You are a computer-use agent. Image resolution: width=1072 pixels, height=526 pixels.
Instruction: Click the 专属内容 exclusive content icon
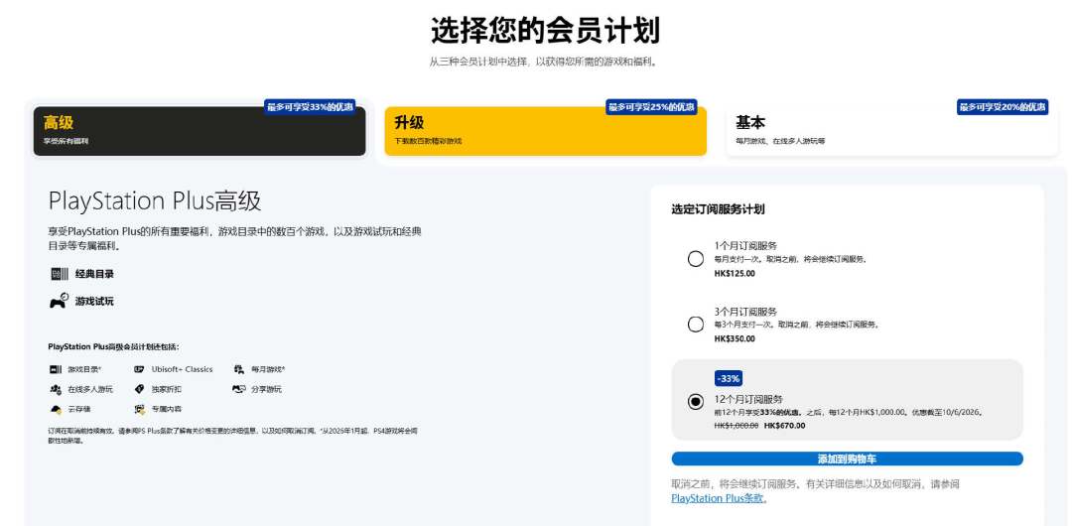[140, 409]
